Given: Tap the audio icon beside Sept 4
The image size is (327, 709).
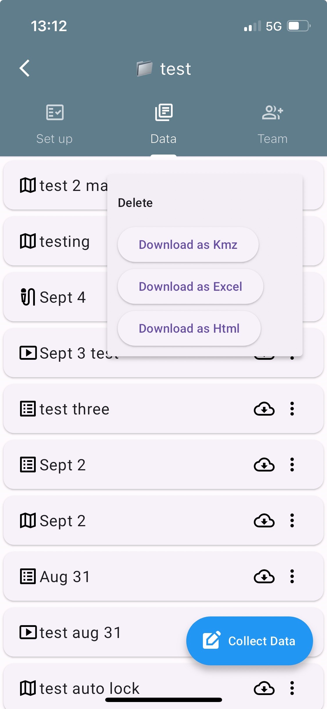Looking at the screenshot, I should (x=28, y=297).
